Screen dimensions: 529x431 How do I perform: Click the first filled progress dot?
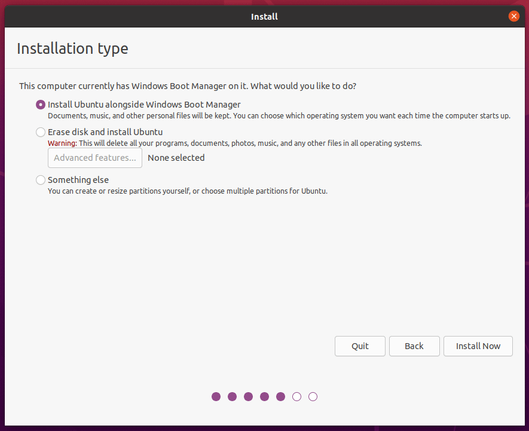[216, 396]
